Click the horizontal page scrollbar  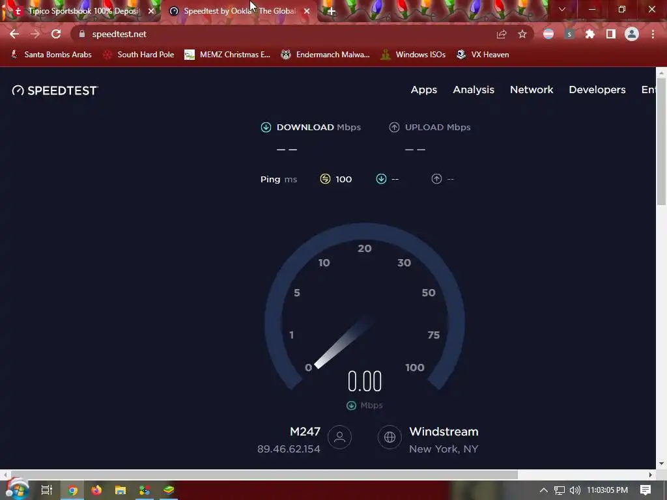point(264,475)
